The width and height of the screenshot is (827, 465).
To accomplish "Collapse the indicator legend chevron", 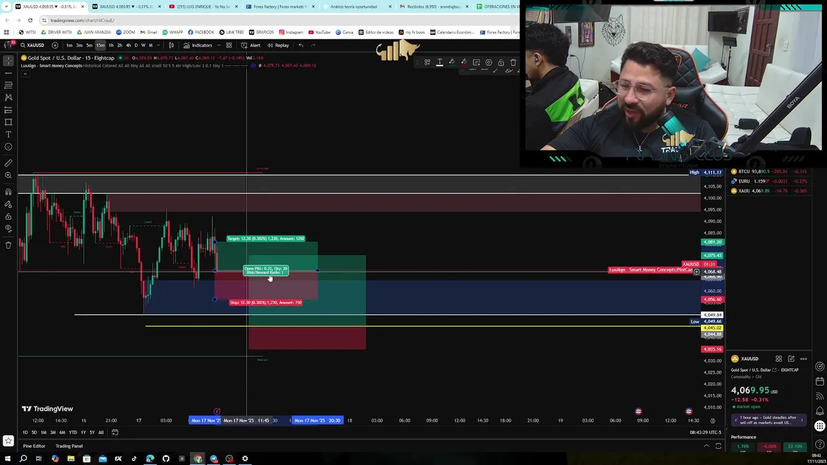I will [x=25, y=74].
